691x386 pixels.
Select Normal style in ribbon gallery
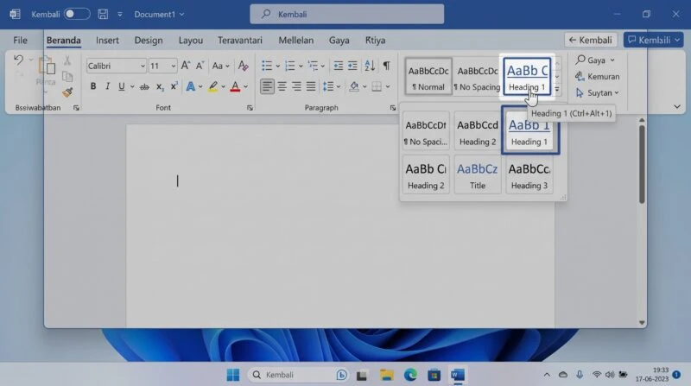428,76
